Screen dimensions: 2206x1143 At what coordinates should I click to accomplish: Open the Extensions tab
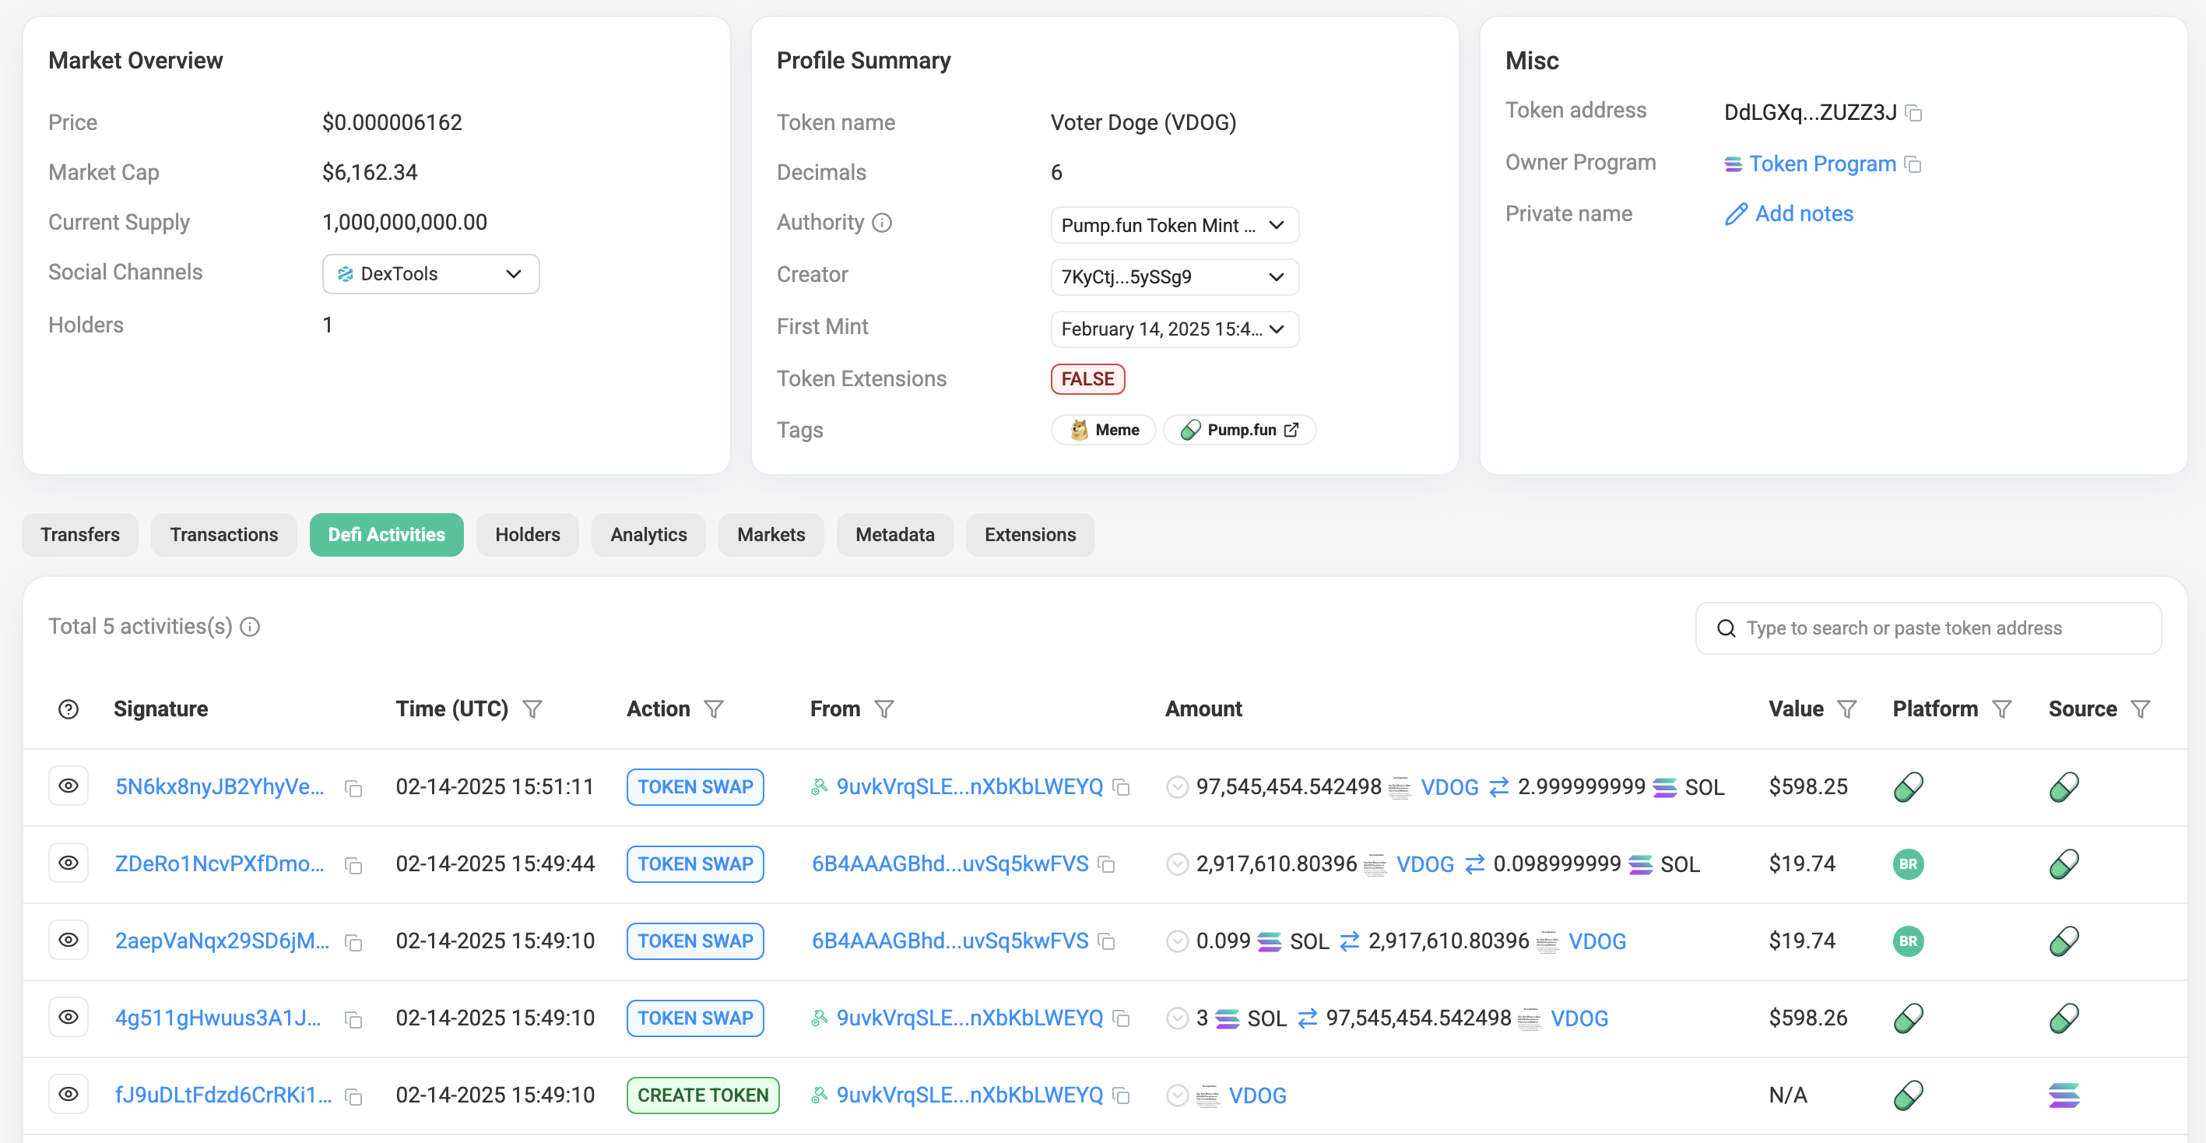coord(1030,536)
